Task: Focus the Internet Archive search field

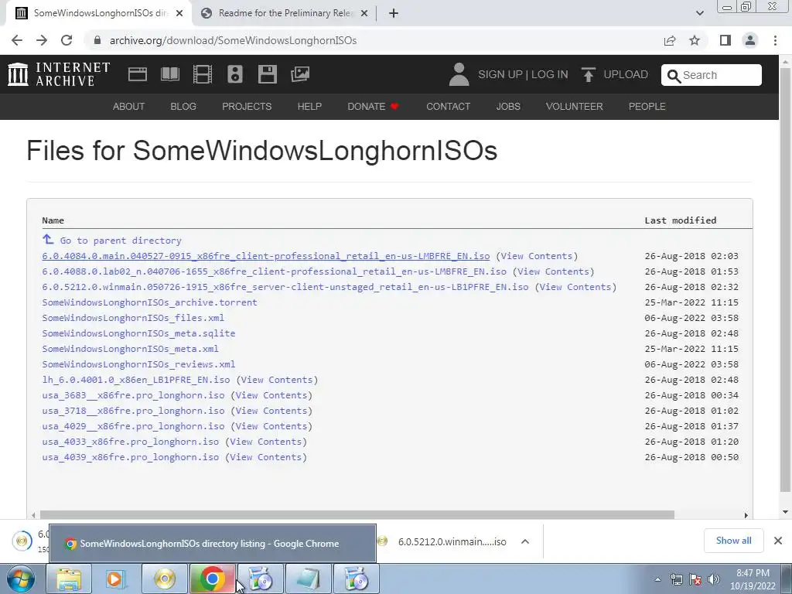Action: click(x=712, y=75)
